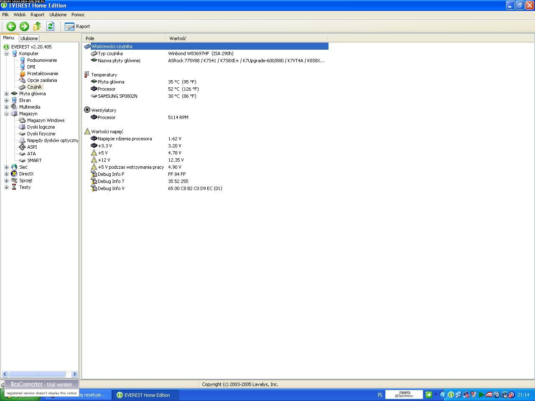535x401 pixels.
Task: Select the Menu tab in sidebar
Action: click(8, 38)
